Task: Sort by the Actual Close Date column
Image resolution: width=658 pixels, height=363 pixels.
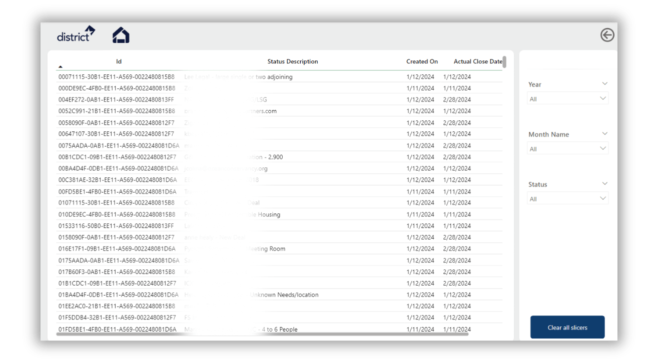Action: click(477, 61)
